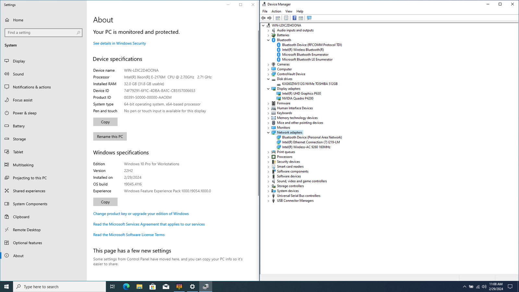Open Microsoft Store from taskbar
519x292 pixels.
152,286
